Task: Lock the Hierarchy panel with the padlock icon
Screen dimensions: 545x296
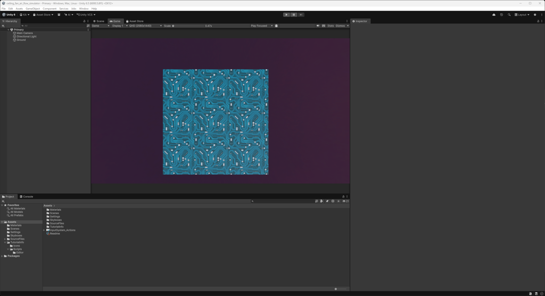Action: pyautogui.click(x=84, y=21)
